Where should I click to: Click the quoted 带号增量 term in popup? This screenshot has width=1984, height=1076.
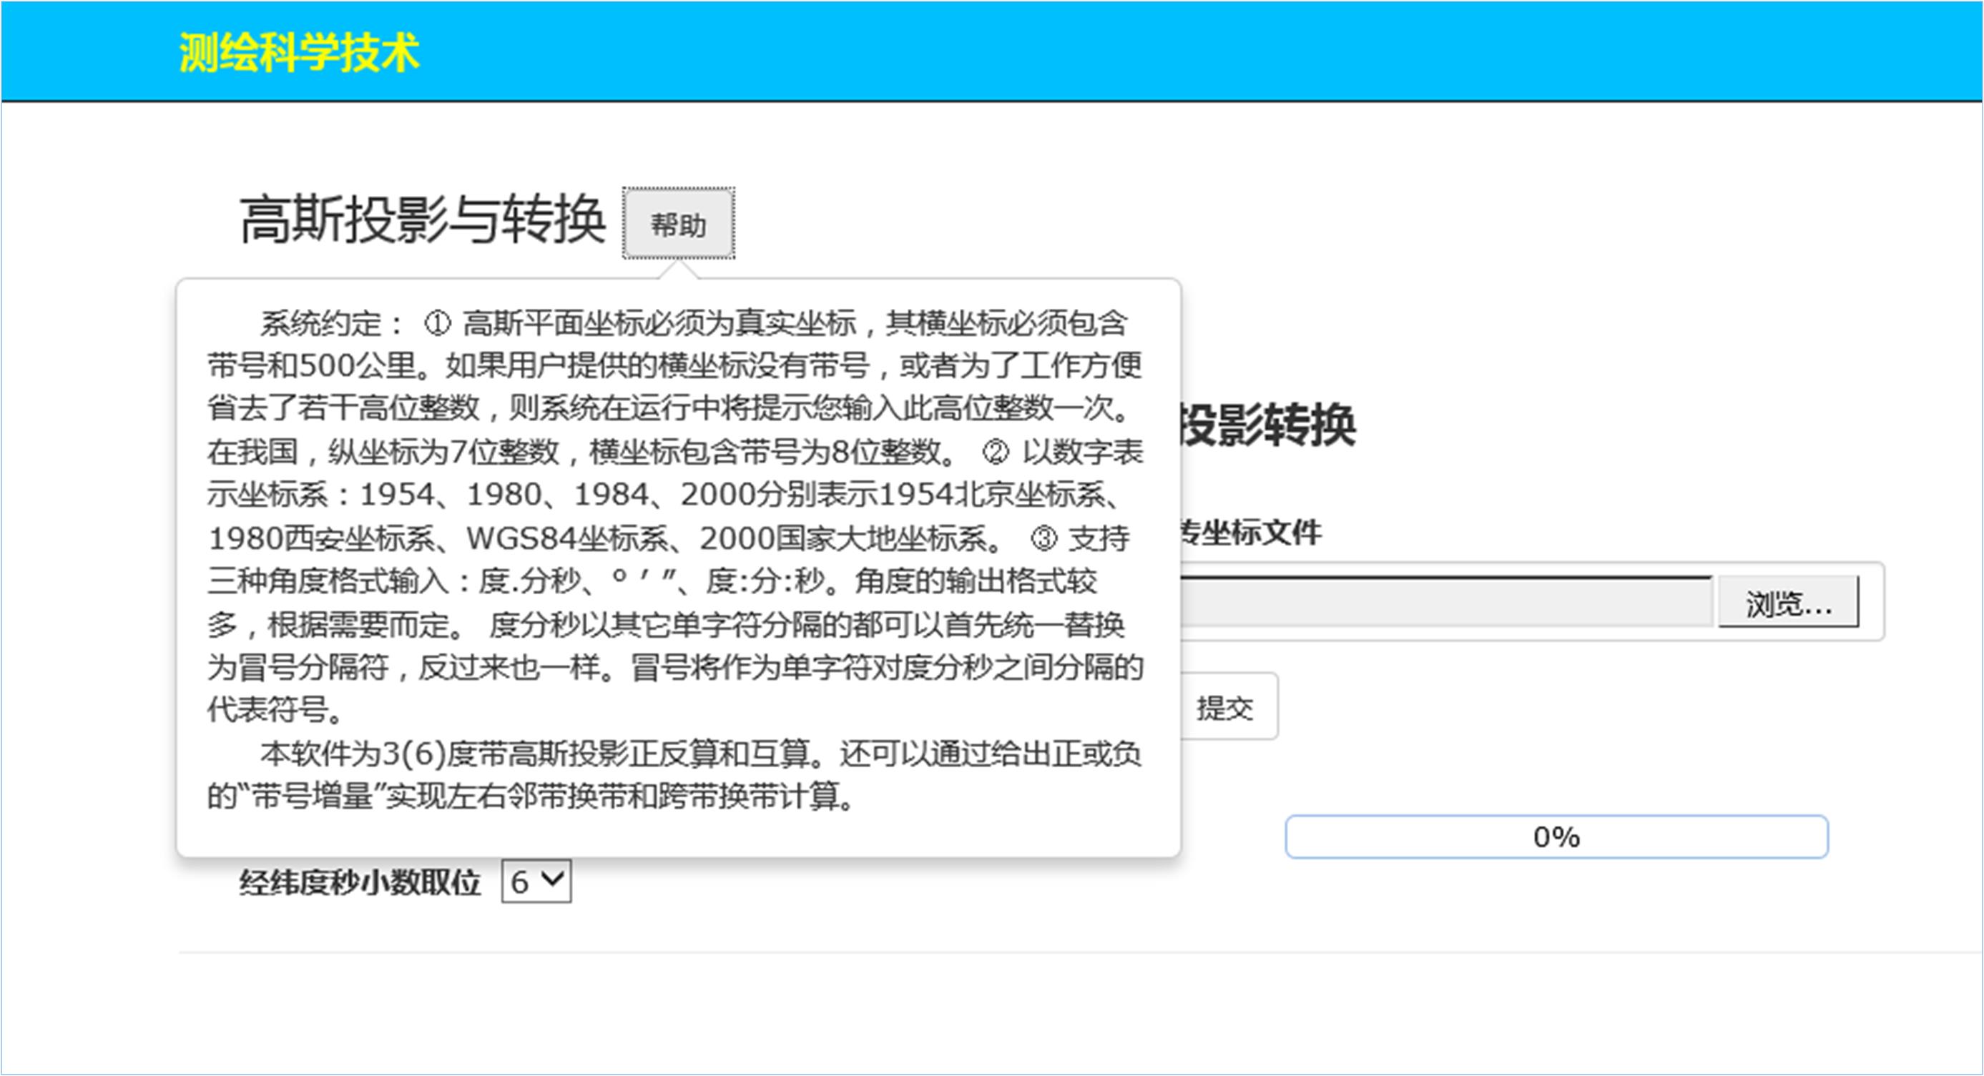tap(312, 796)
